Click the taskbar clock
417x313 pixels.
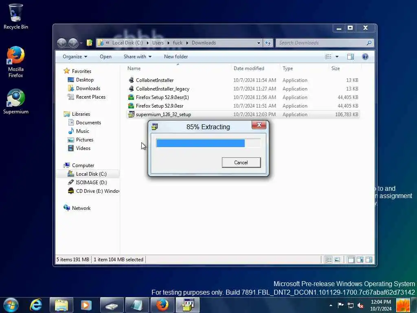[x=381, y=305]
